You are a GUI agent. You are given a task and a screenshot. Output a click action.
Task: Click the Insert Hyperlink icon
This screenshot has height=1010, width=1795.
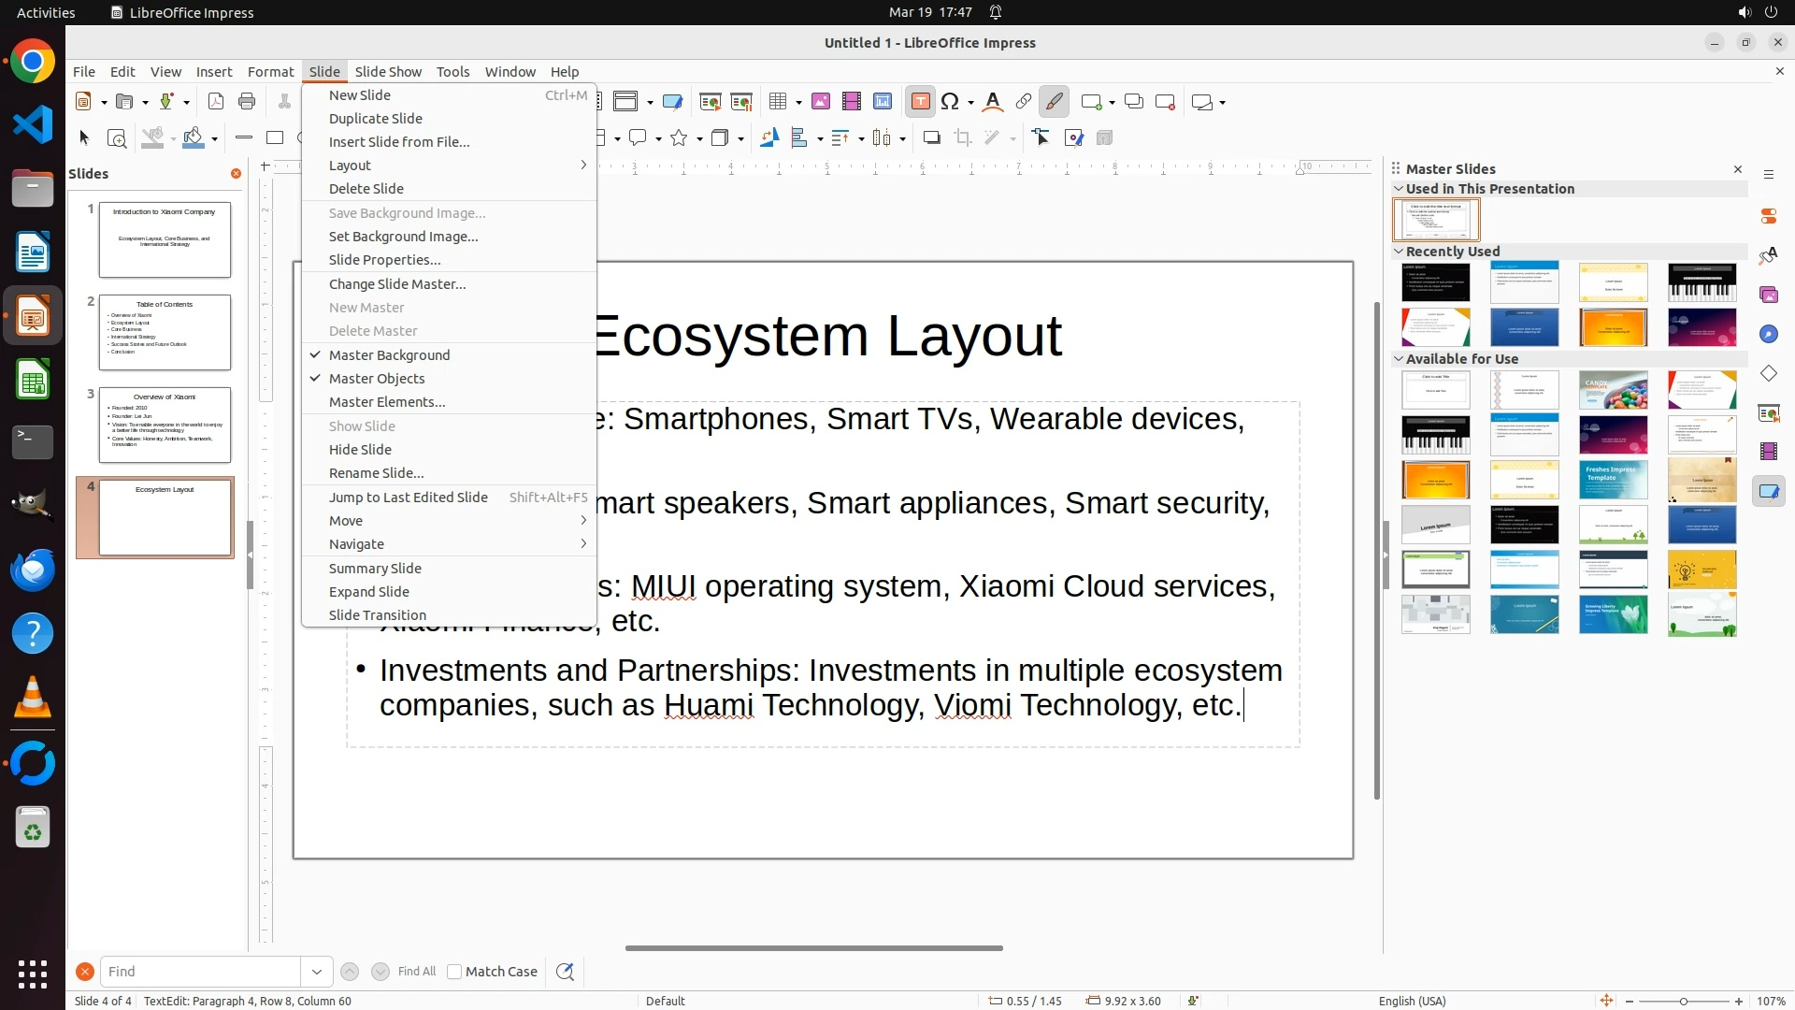(x=1024, y=102)
